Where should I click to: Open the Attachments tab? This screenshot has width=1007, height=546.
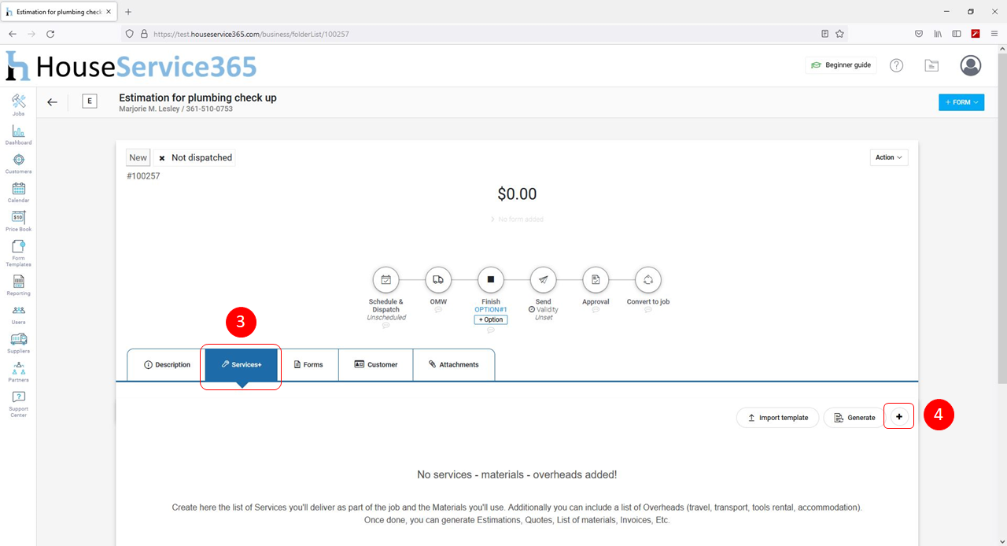454,365
